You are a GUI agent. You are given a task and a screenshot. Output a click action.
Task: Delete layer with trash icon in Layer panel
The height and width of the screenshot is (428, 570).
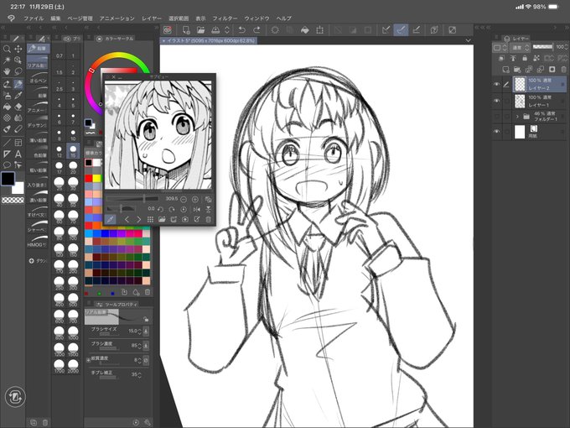563,69
